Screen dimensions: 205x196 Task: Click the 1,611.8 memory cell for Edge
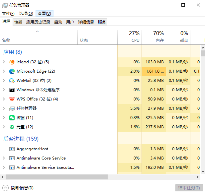tap(154, 71)
